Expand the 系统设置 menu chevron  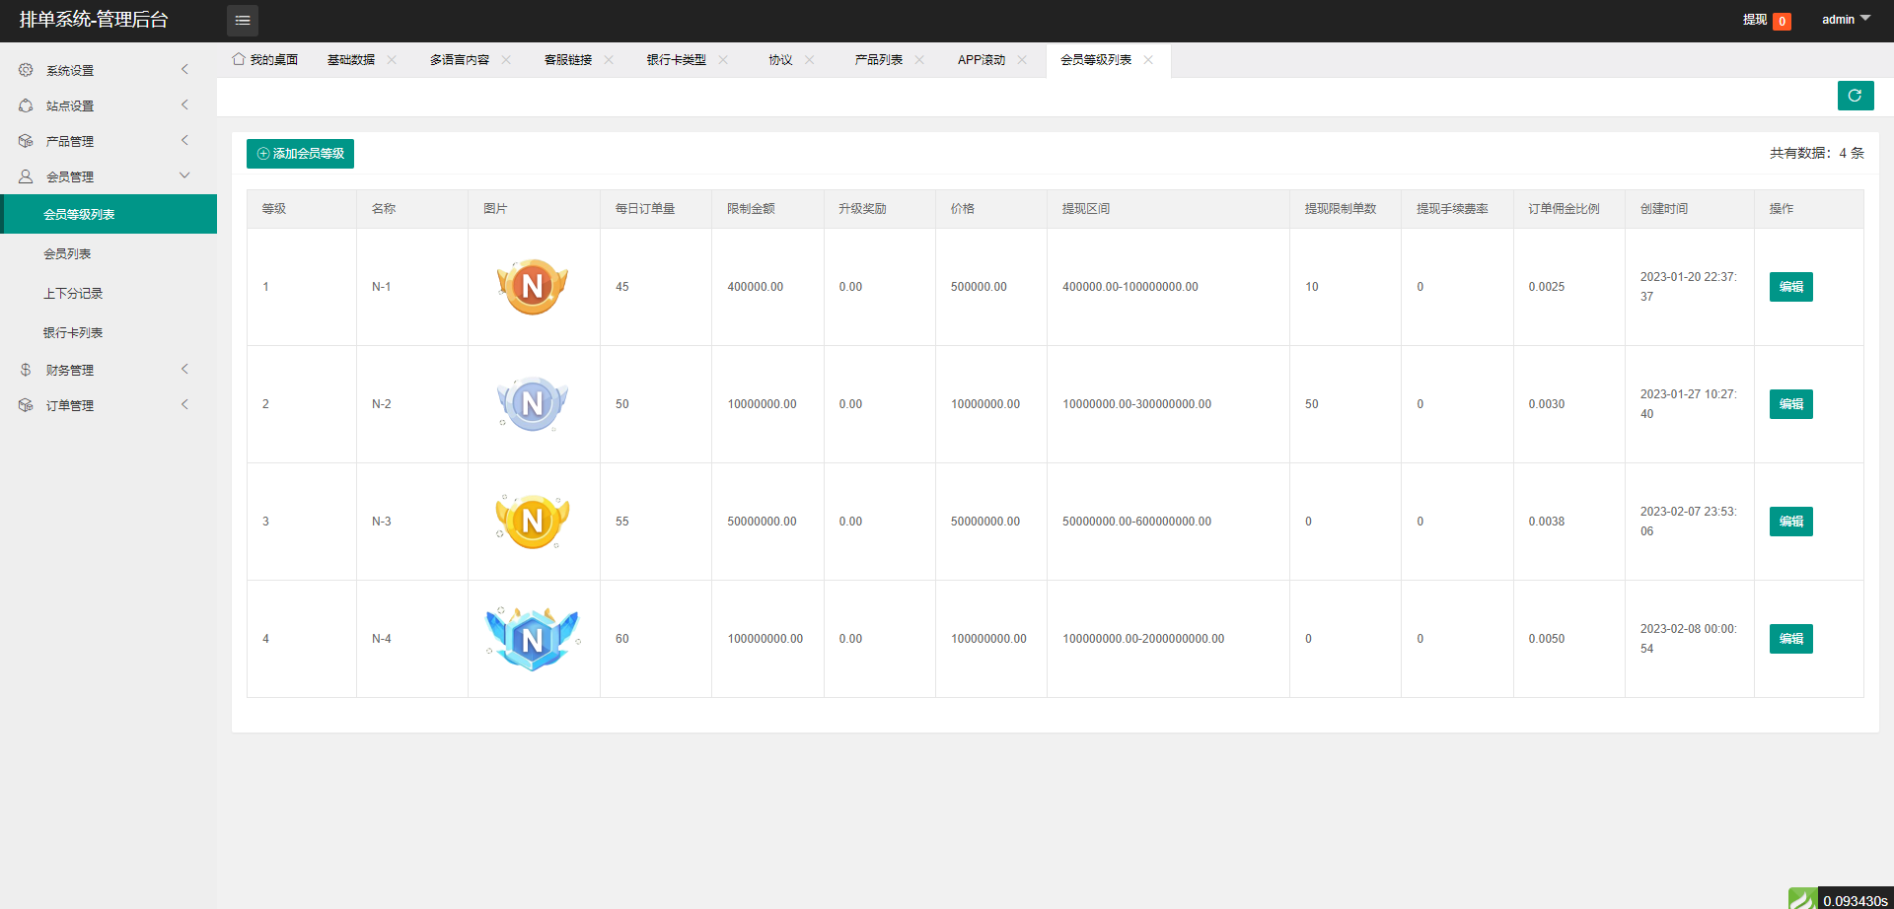(x=184, y=70)
